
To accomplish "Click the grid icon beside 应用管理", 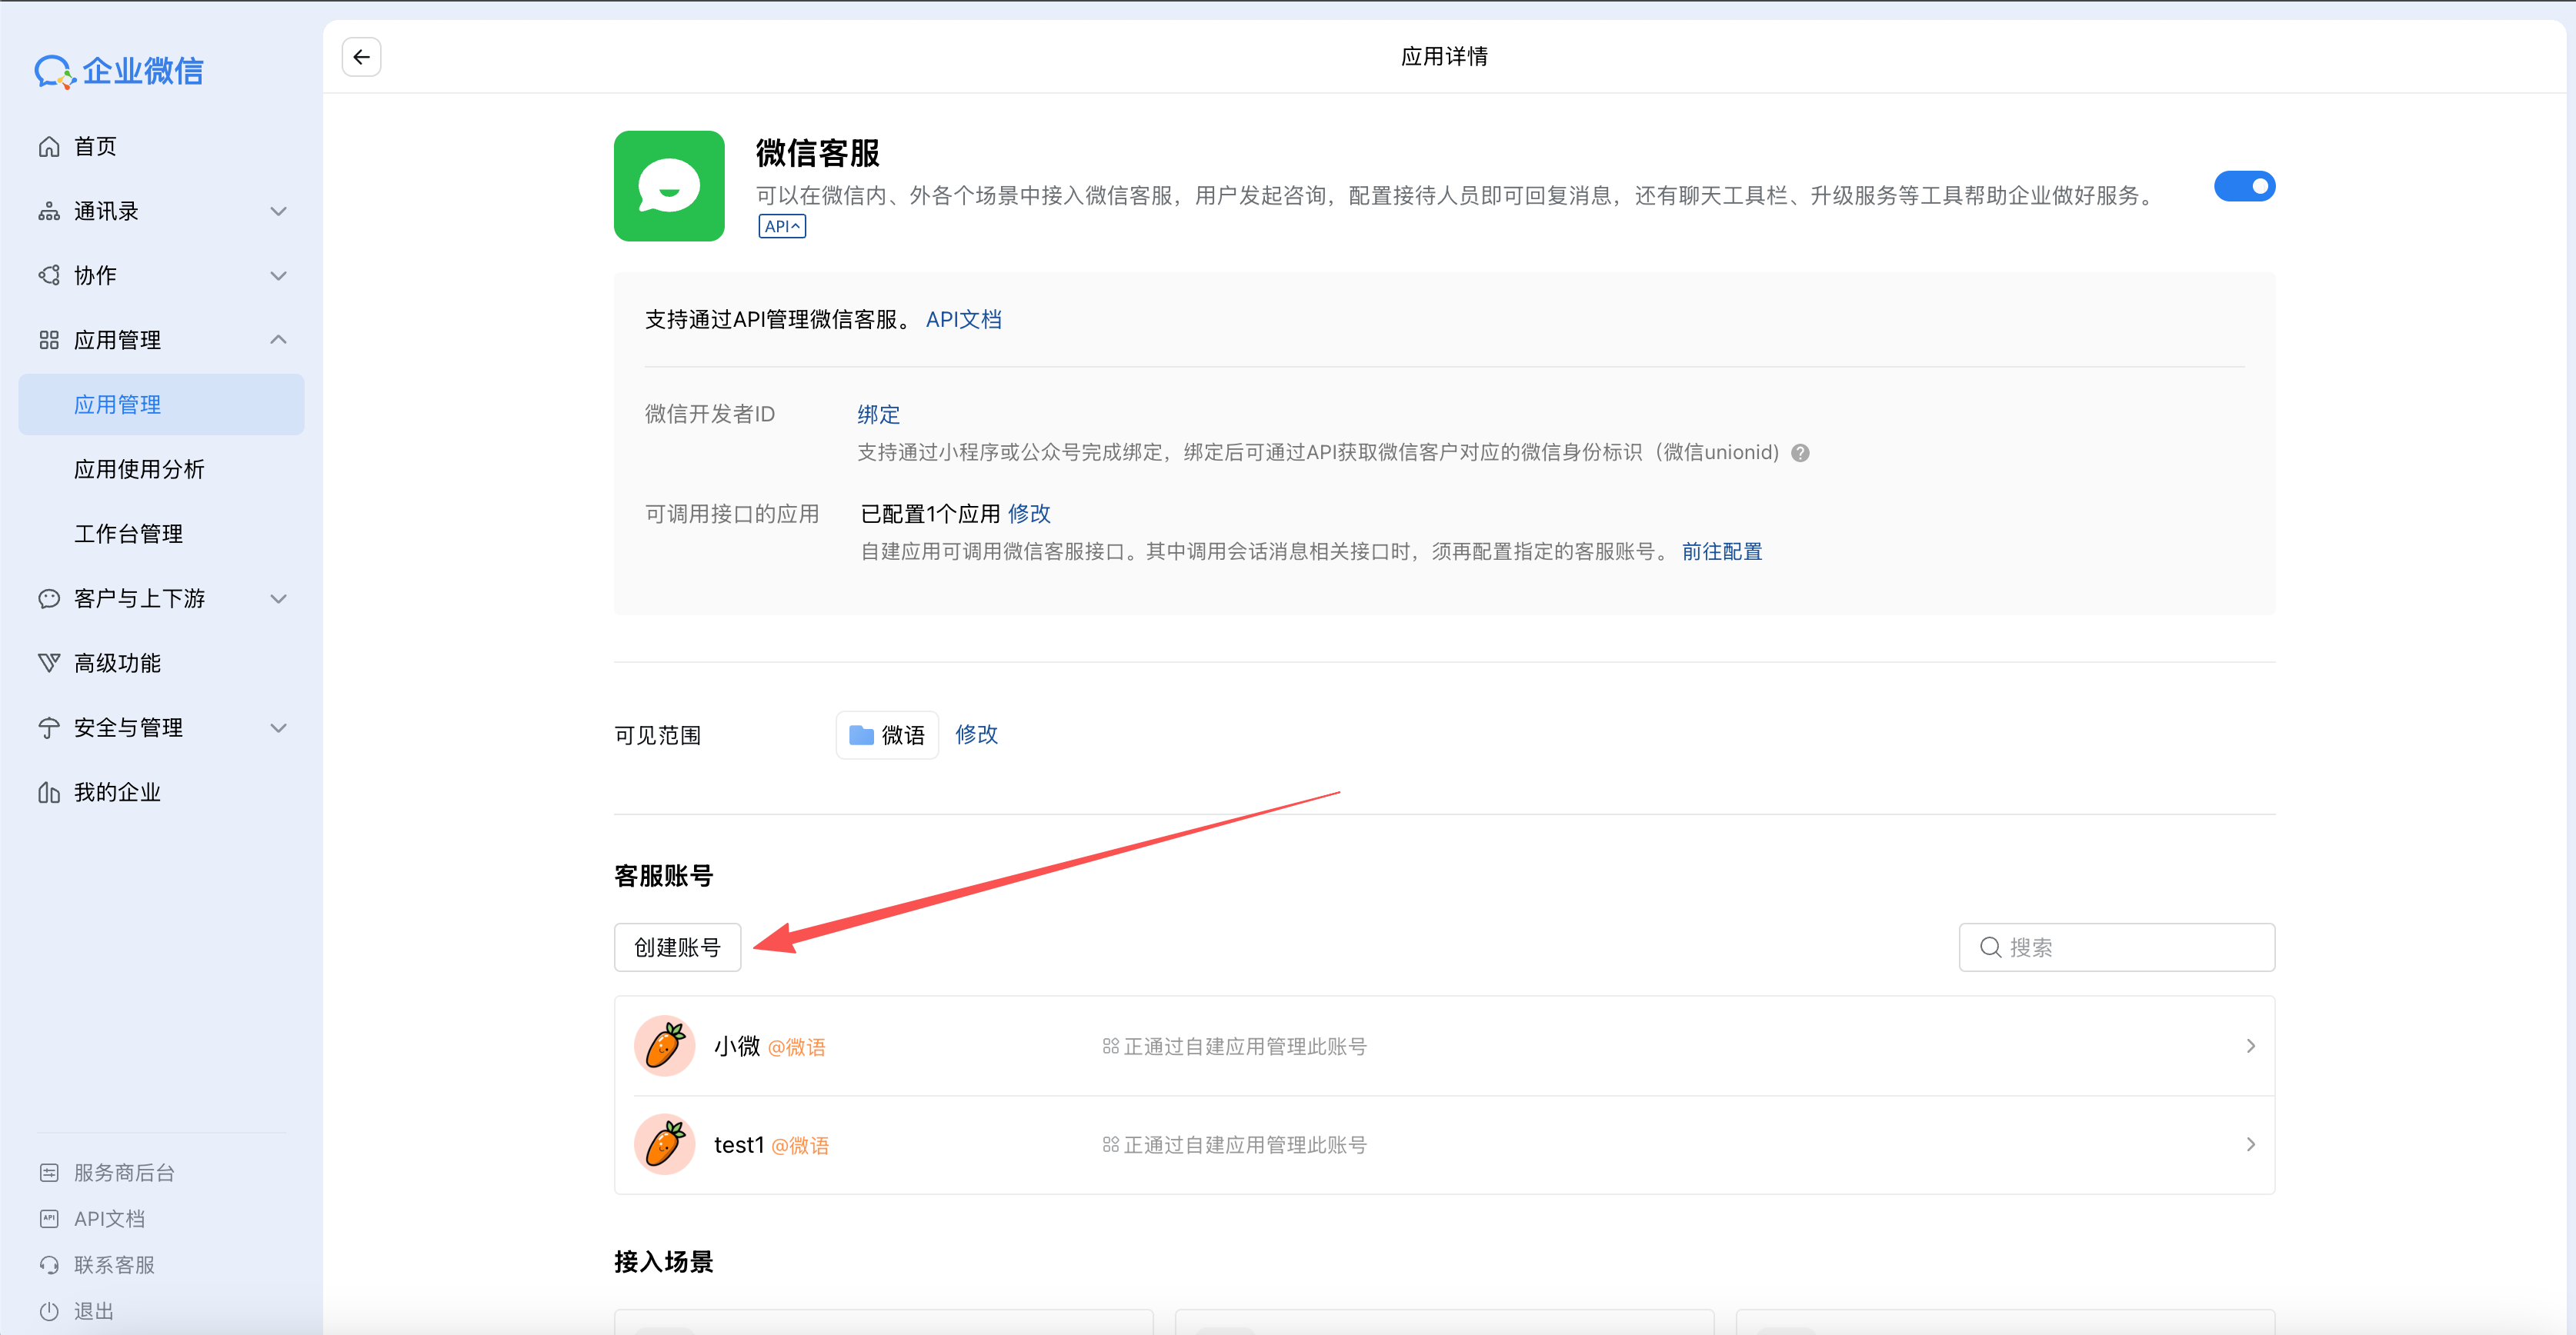I will tap(49, 340).
